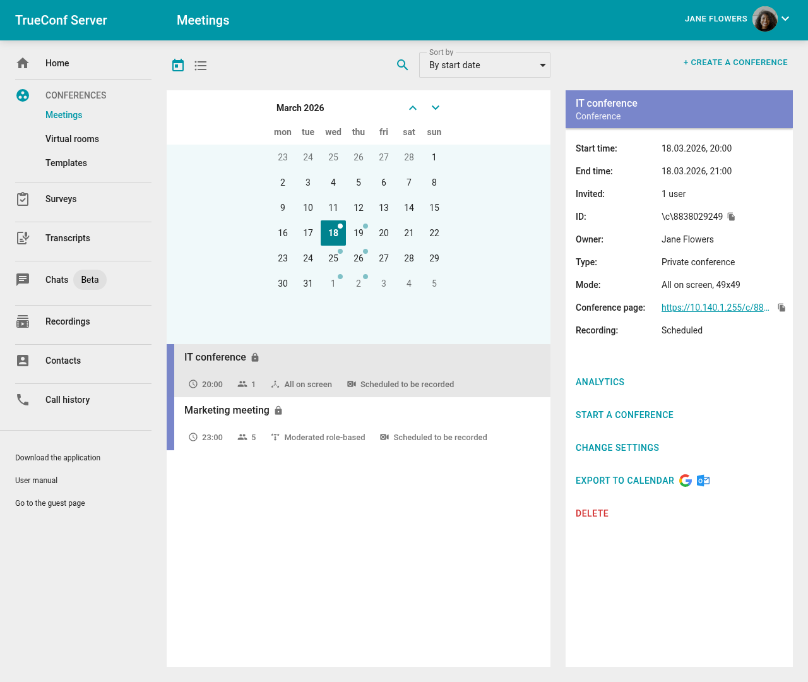Click Jane Flowers avatar

click(765, 19)
